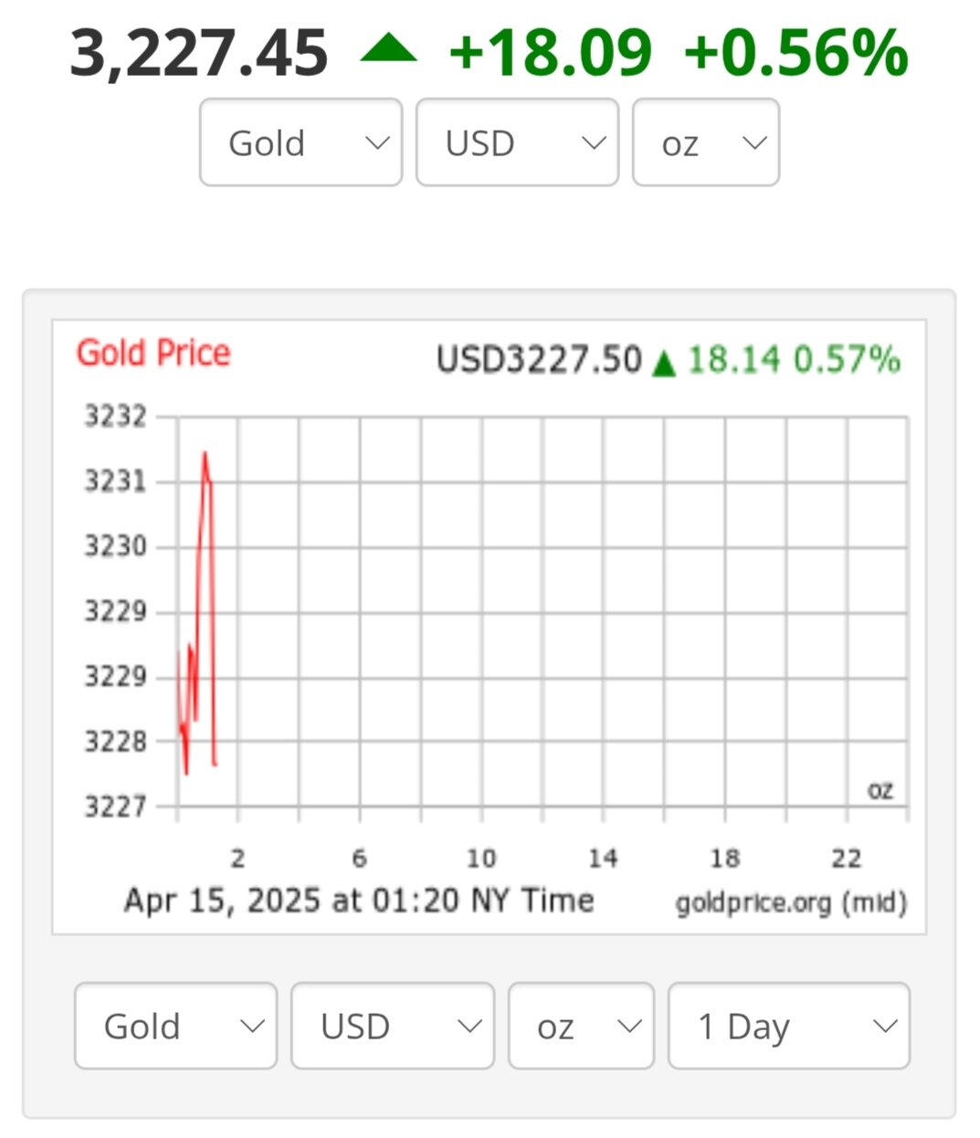This screenshot has height=1138, width=980.
Task: Open the Gold dropdown below the chart
Action: point(175,1026)
